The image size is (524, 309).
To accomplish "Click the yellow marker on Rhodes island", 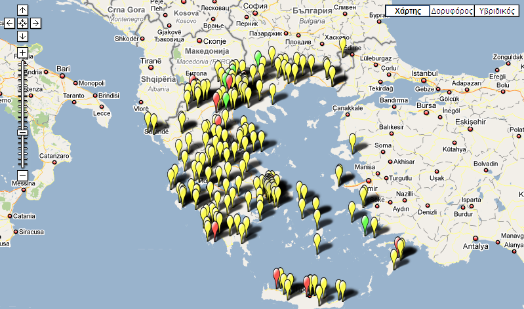I will click(395, 257).
